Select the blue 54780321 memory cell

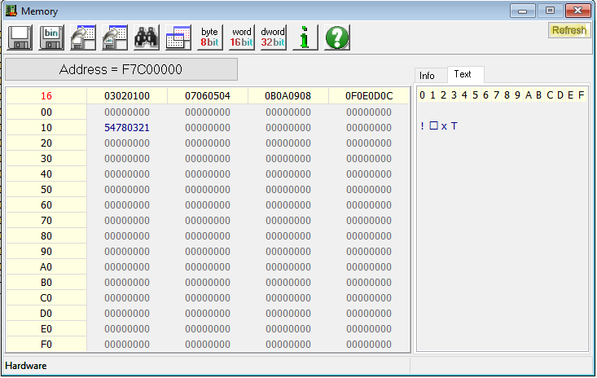tap(127, 128)
